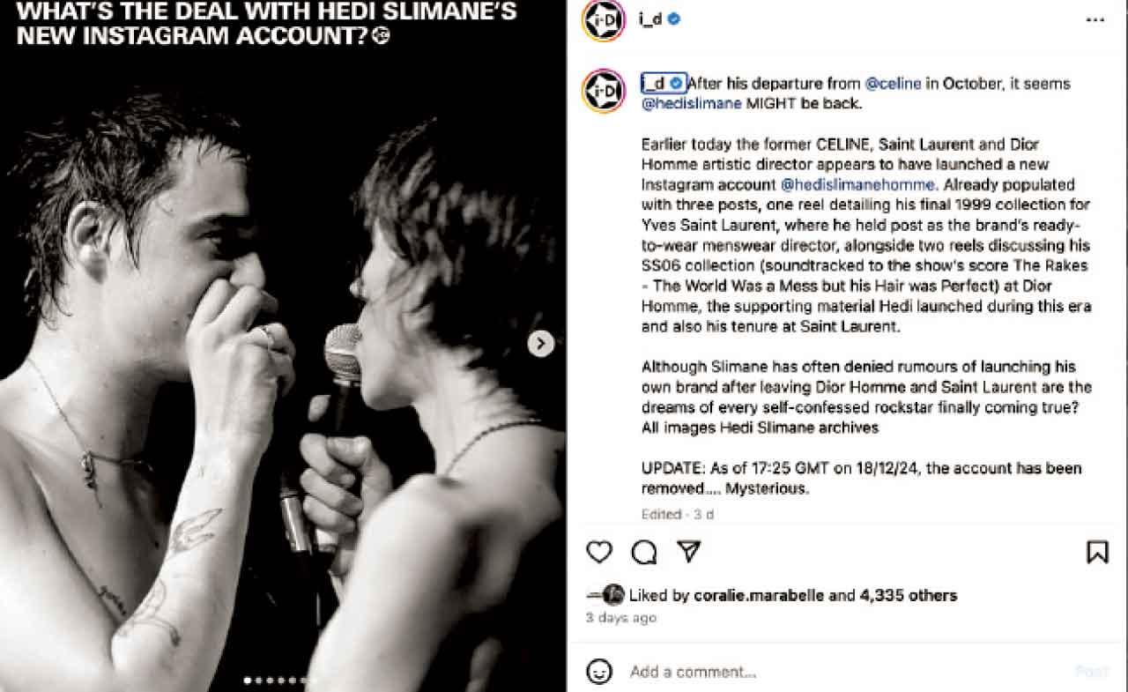1128x692 pixels.
Task: Save post with the bookmark icon
Action: coord(1097,552)
